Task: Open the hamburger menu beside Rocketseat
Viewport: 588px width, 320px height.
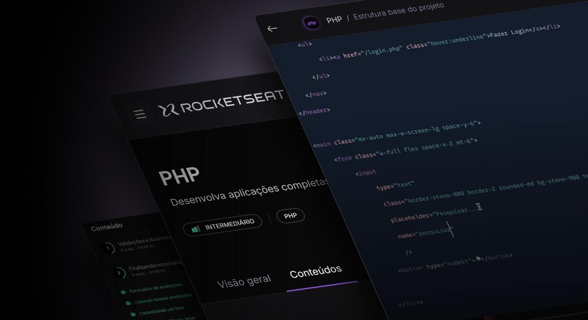Action: [x=140, y=114]
